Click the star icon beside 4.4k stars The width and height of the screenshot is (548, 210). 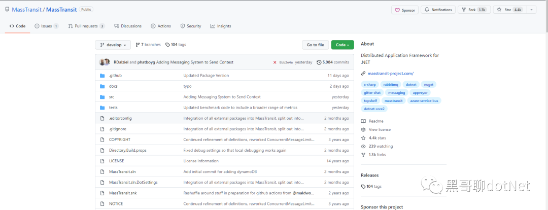[x=363, y=138]
